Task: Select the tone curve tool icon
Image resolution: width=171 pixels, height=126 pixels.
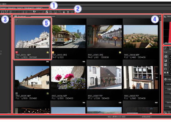Action: pyautogui.click(x=165, y=60)
